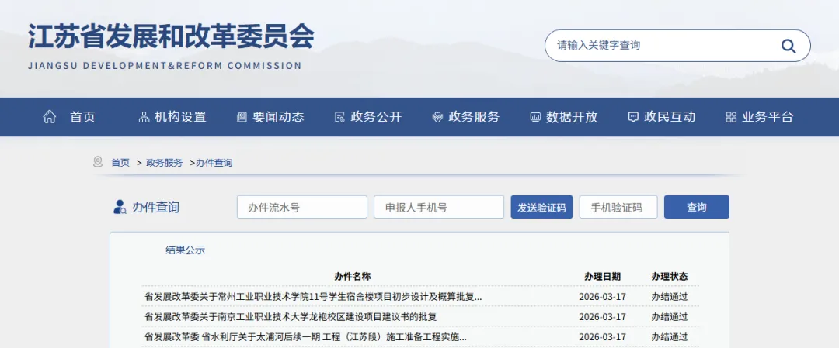Click the 政务服务 diamond icon

coord(437,117)
